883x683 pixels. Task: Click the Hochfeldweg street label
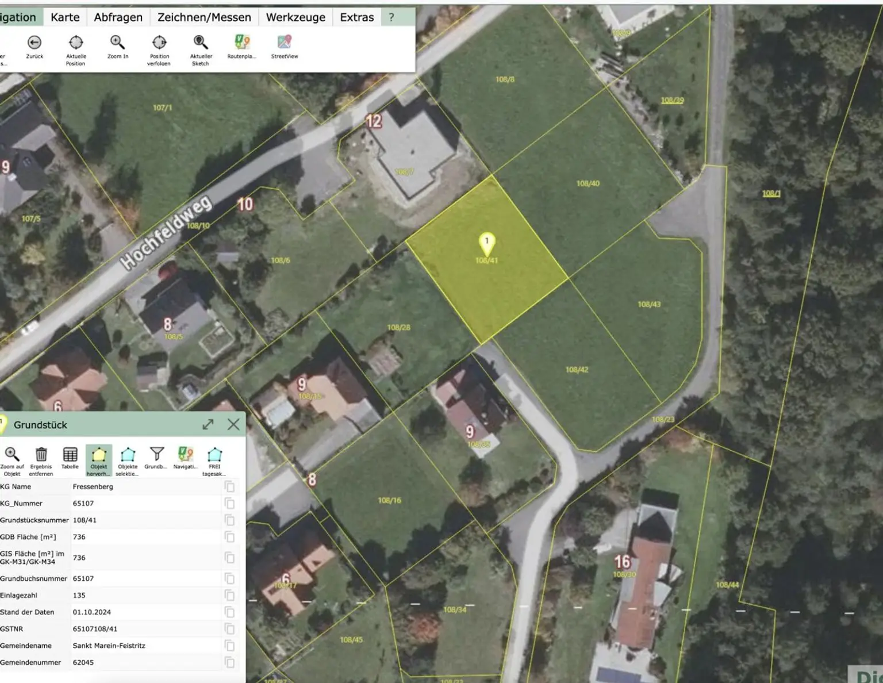point(167,233)
